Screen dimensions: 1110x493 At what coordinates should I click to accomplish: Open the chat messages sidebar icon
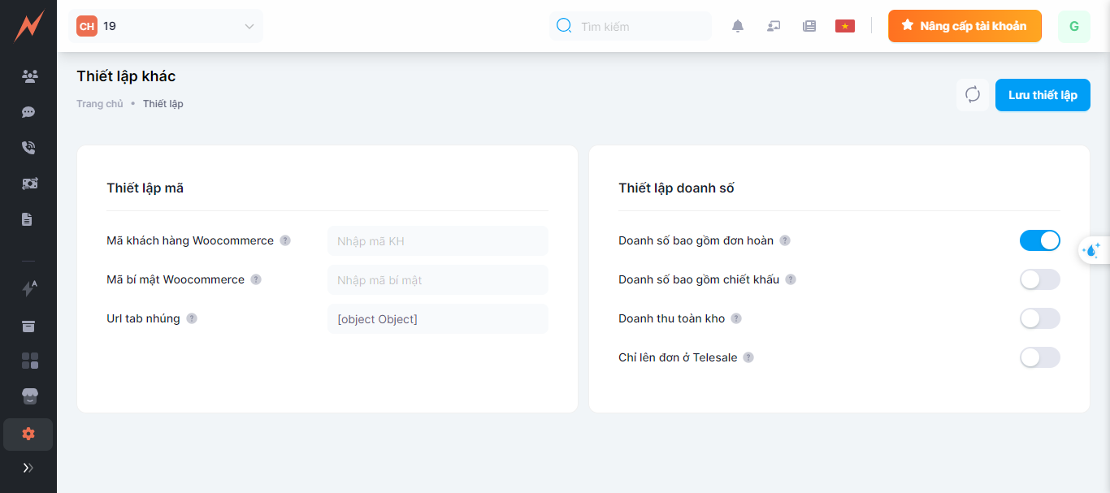(x=28, y=112)
